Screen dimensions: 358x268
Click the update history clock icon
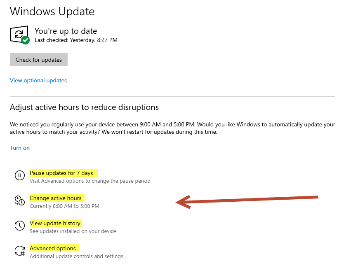(x=20, y=226)
